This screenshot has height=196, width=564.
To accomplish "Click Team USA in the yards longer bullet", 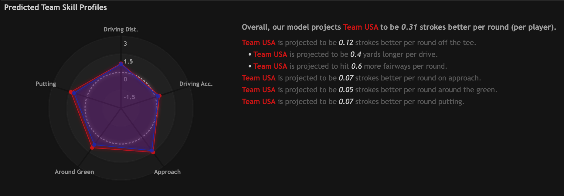I will [x=270, y=54].
